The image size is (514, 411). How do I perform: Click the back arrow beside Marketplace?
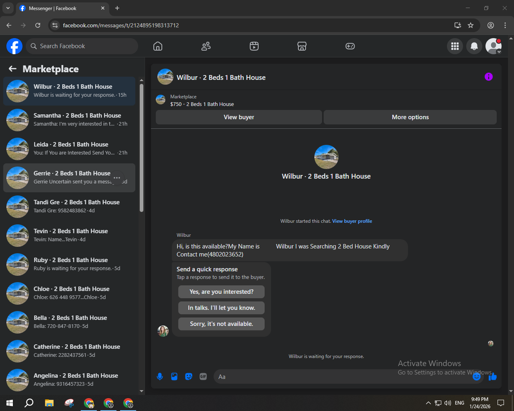(12, 69)
